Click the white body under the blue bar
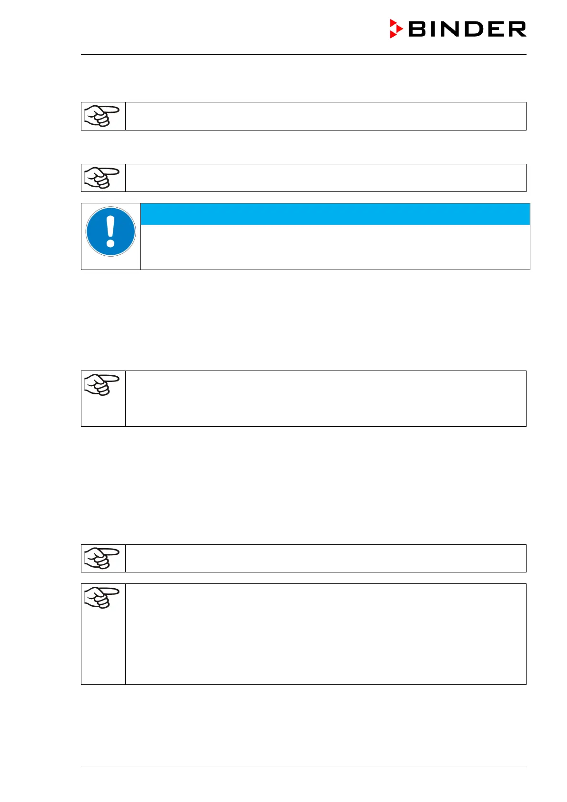 (x=335, y=247)
